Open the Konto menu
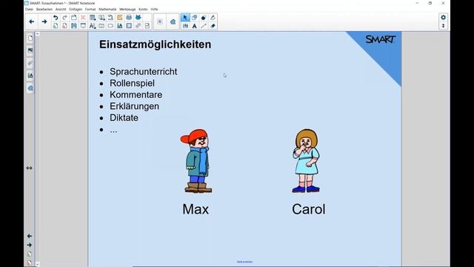The image size is (474, 267). (143, 10)
